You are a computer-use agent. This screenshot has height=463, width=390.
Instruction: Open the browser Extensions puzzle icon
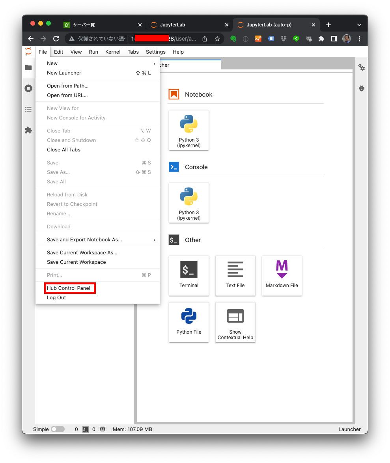pyautogui.click(x=321, y=39)
